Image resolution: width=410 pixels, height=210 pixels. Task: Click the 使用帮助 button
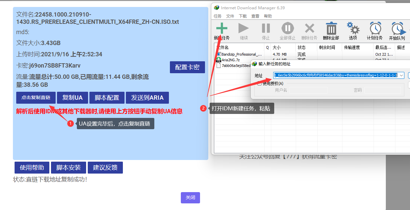point(32,168)
